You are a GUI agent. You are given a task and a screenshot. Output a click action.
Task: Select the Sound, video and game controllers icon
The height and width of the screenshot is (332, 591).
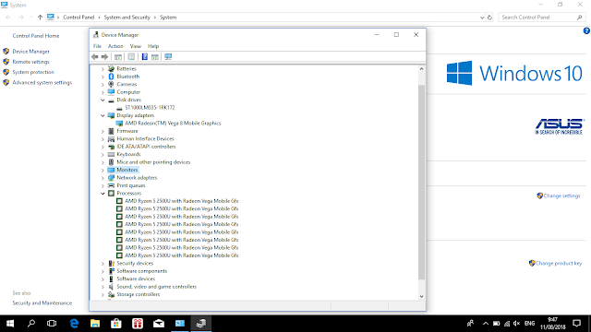[111, 287]
